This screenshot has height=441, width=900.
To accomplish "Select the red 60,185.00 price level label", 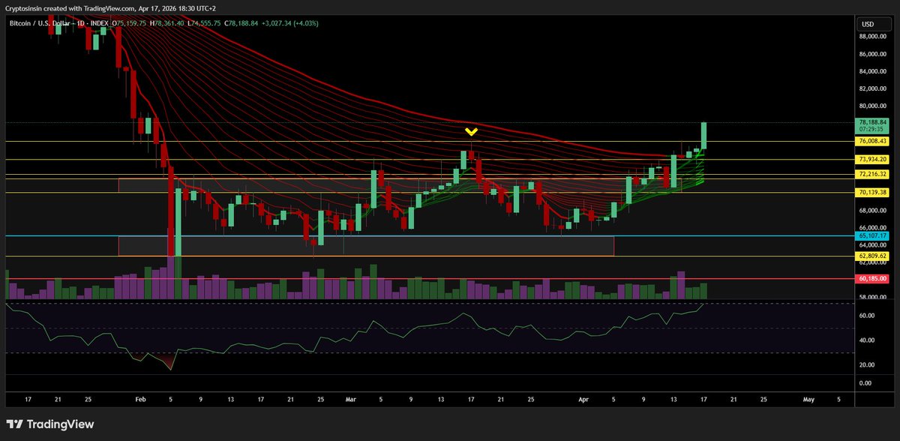I will (872, 278).
